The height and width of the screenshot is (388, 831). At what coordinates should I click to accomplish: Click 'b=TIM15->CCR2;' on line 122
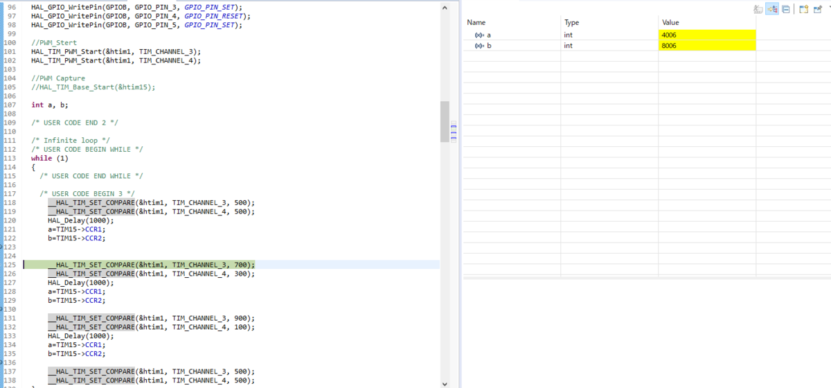coord(77,238)
